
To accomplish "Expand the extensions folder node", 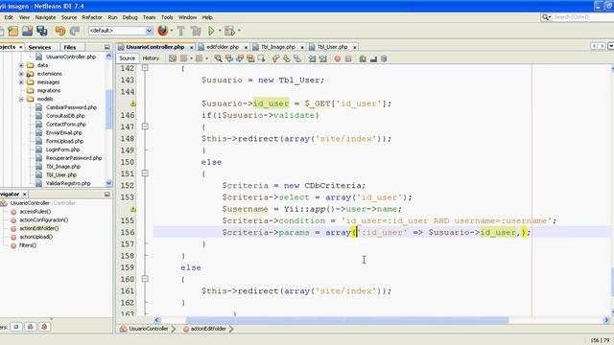I will [21, 74].
